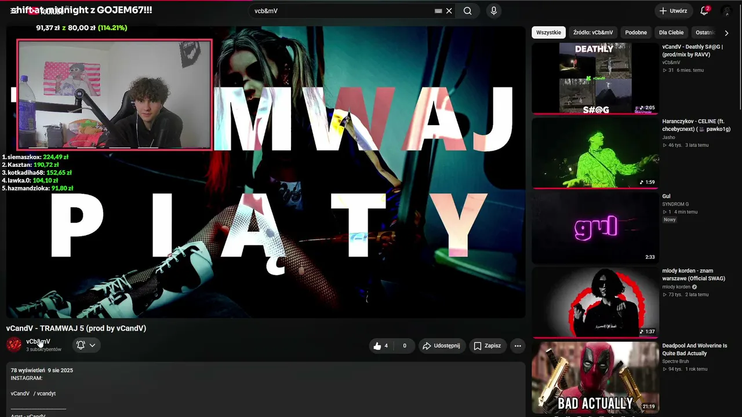
Task: Like the video with thumbs-up icon
Action: (x=381, y=346)
